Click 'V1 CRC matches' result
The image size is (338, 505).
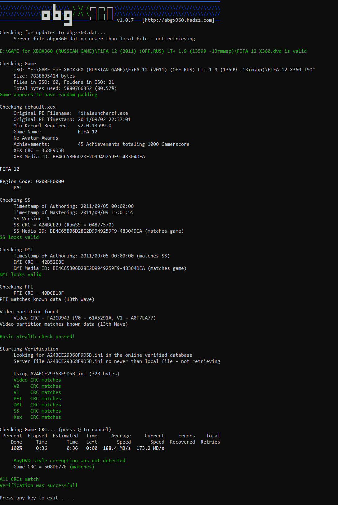[x=37, y=392]
